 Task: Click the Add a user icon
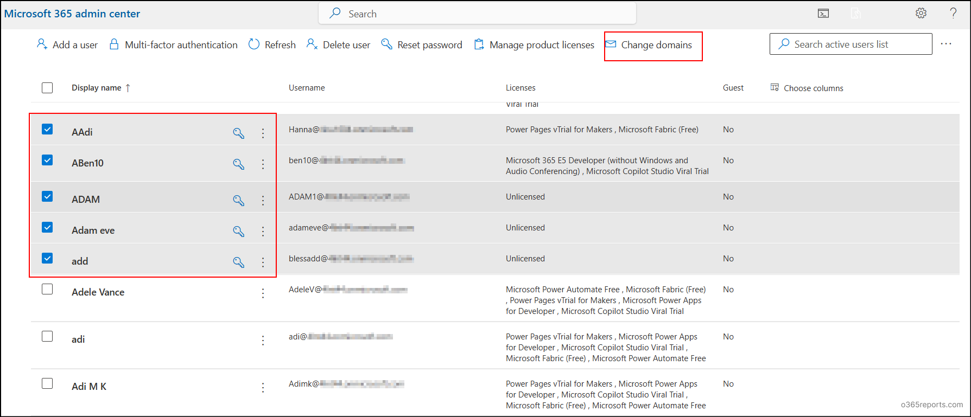point(42,44)
